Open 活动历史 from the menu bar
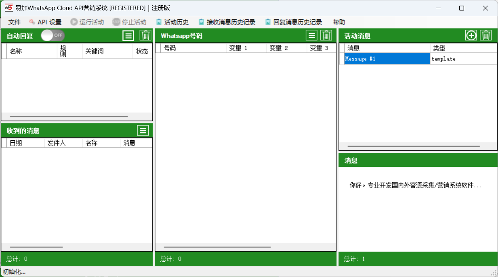The image size is (498, 277). click(x=172, y=22)
